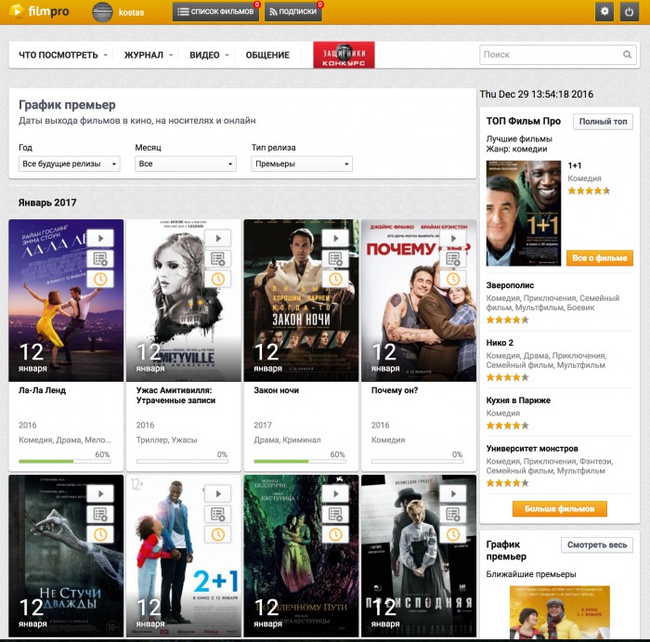Screen dimensions: 650x642
Task: Open the Кухня в Париже link
Action: pyautogui.click(x=518, y=400)
